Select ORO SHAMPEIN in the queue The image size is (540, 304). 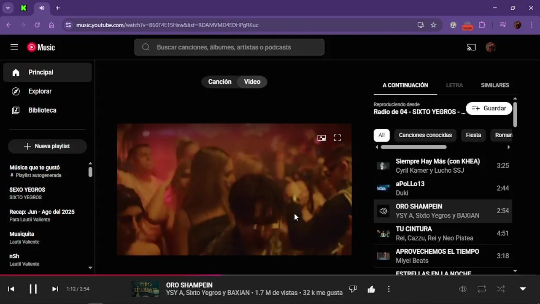(443, 211)
